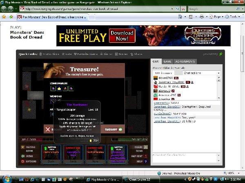
Task: Click the Windows Start orb
Action: 6,179
